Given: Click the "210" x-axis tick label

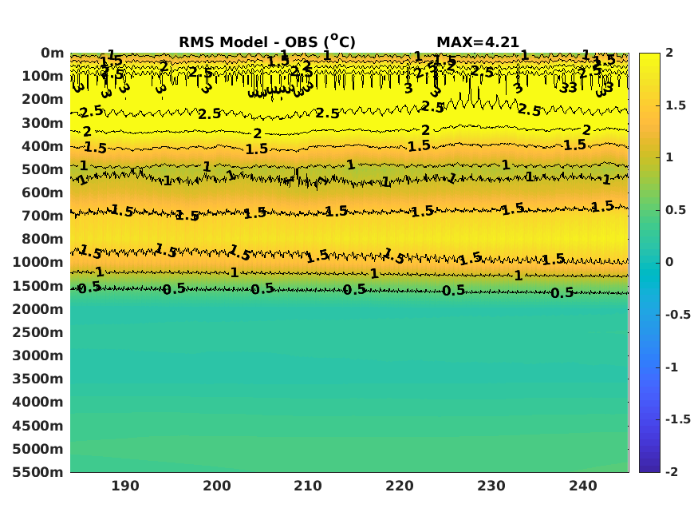Looking at the screenshot, I should tap(308, 486).
